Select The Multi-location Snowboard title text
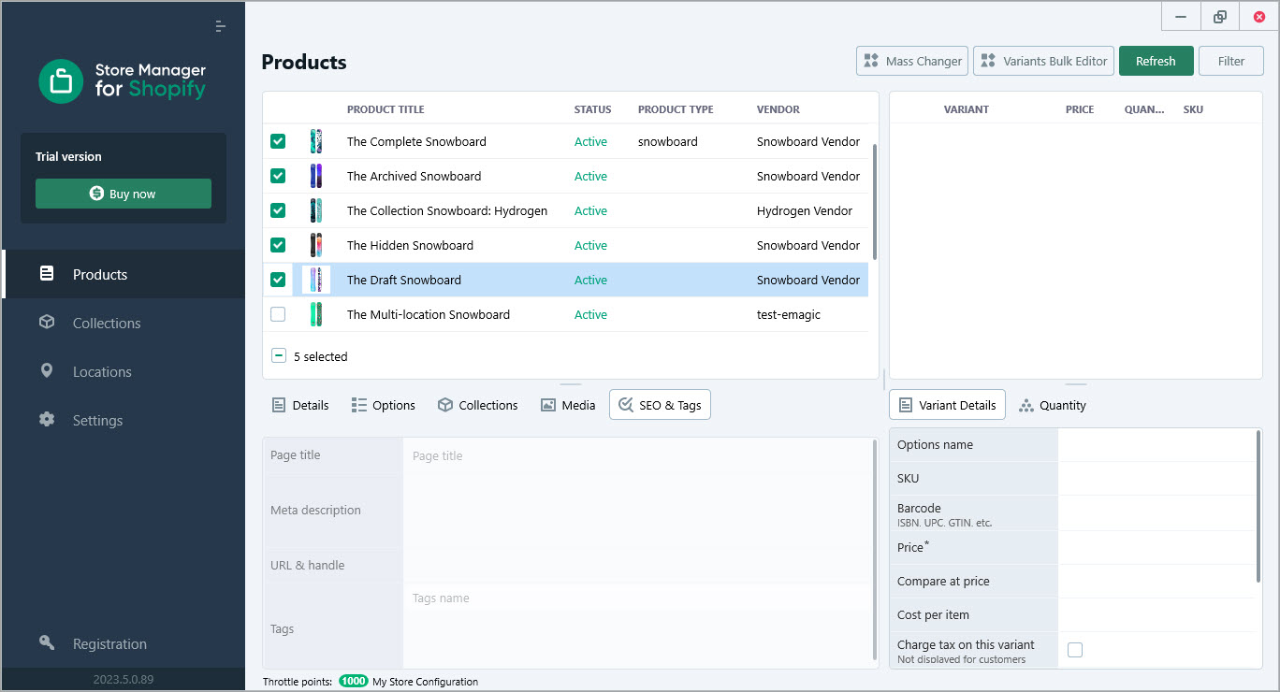This screenshot has width=1280, height=692. click(429, 314)
